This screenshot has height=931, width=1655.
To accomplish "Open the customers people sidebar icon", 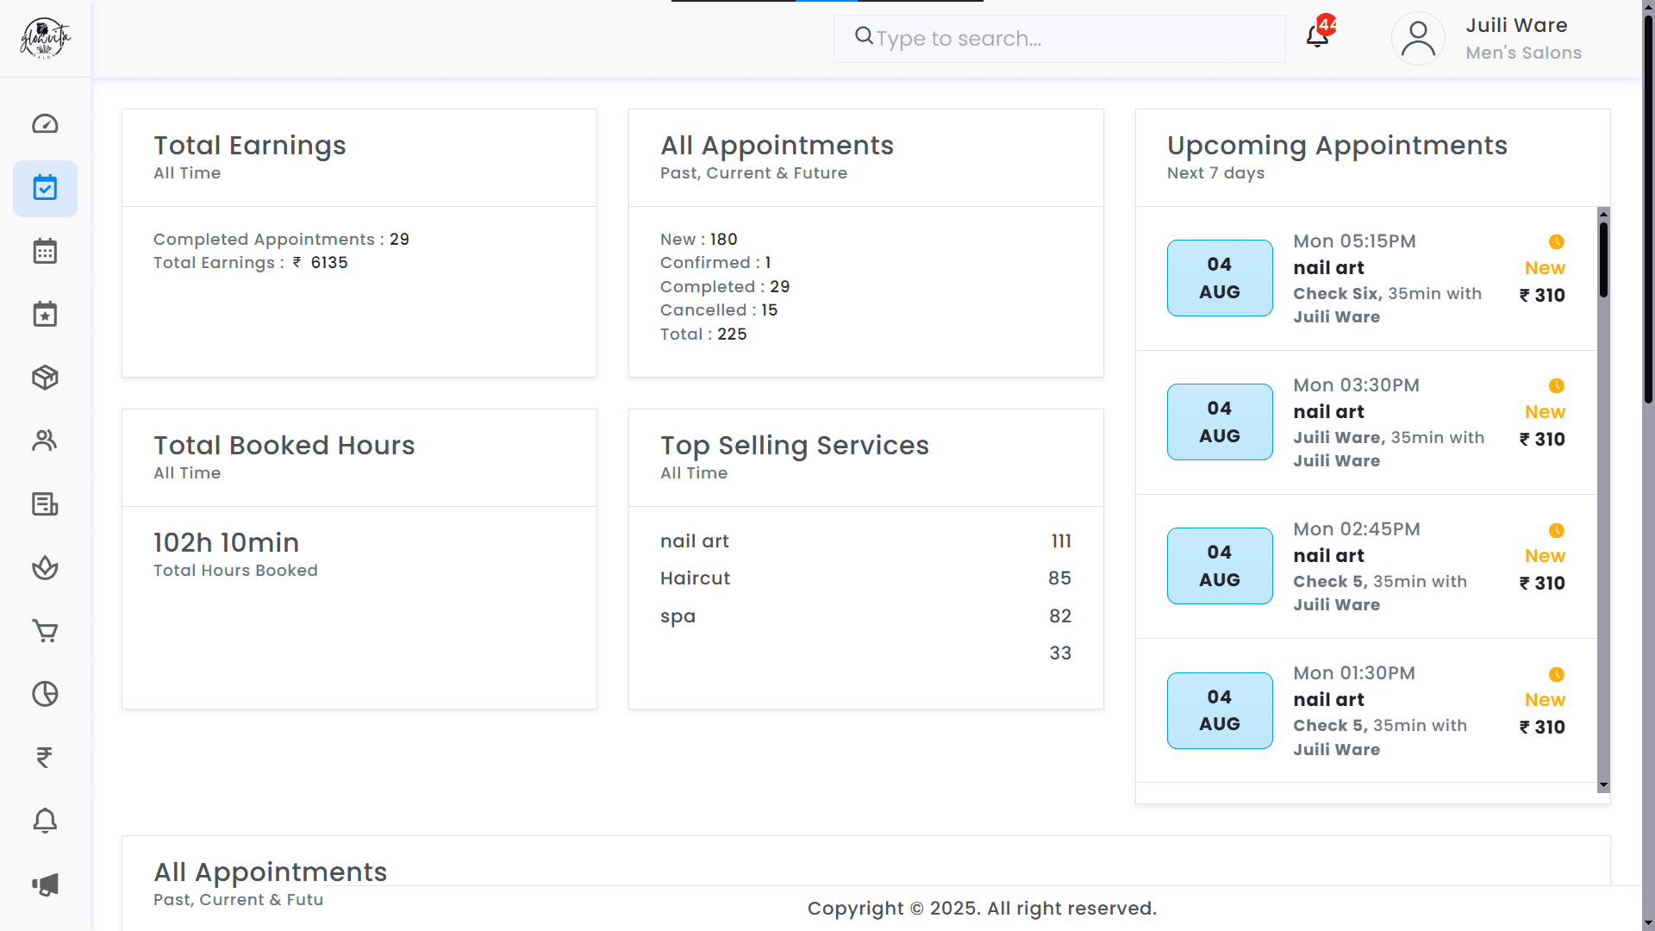I will point(45,441).
